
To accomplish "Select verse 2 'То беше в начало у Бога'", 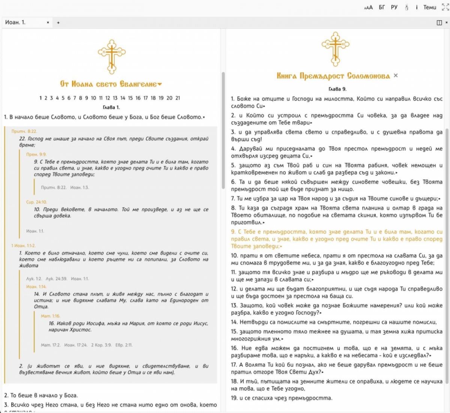I will (x=41, y=395).
